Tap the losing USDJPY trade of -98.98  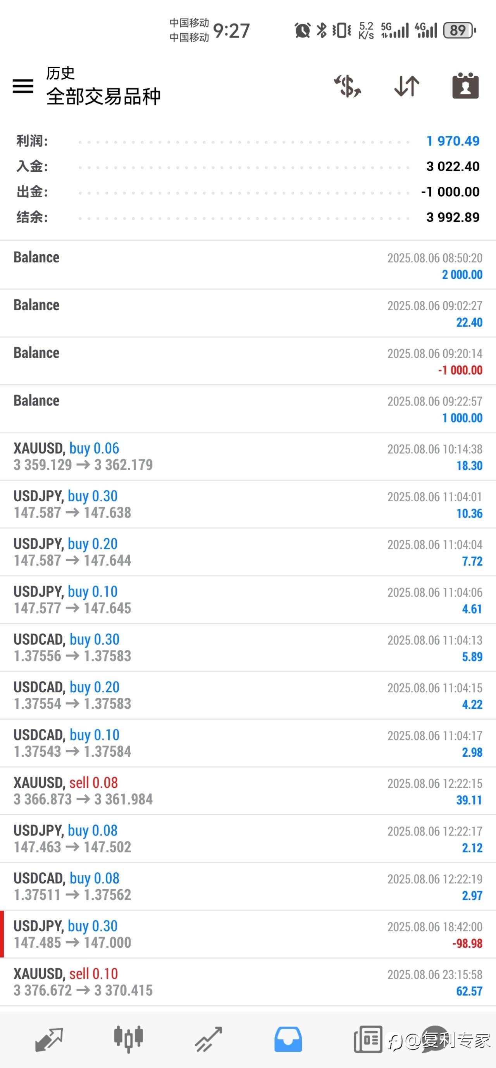pos(248,934)
